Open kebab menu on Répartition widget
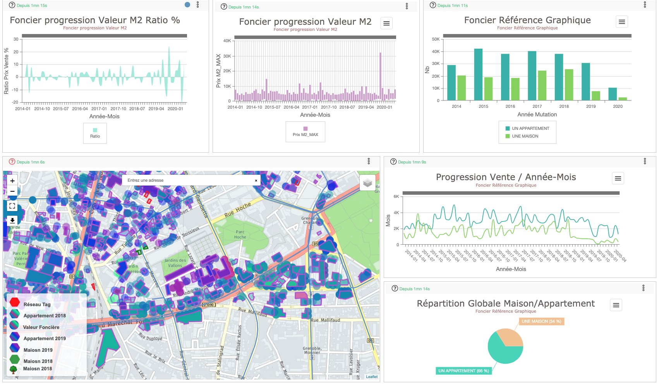659x385 pixels. tap(643, 288)
